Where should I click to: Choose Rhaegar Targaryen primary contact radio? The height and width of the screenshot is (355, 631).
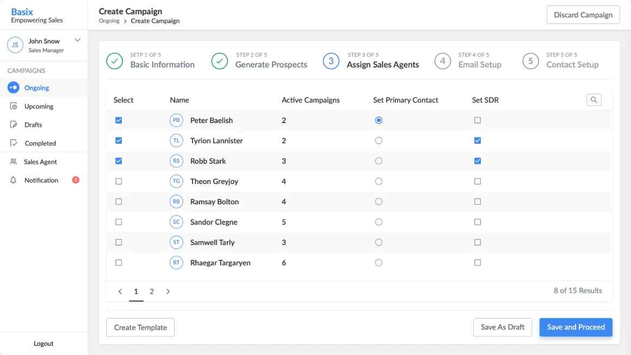[x=379, y=263]
